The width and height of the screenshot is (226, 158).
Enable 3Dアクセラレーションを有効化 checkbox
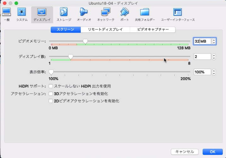[51, 94]
